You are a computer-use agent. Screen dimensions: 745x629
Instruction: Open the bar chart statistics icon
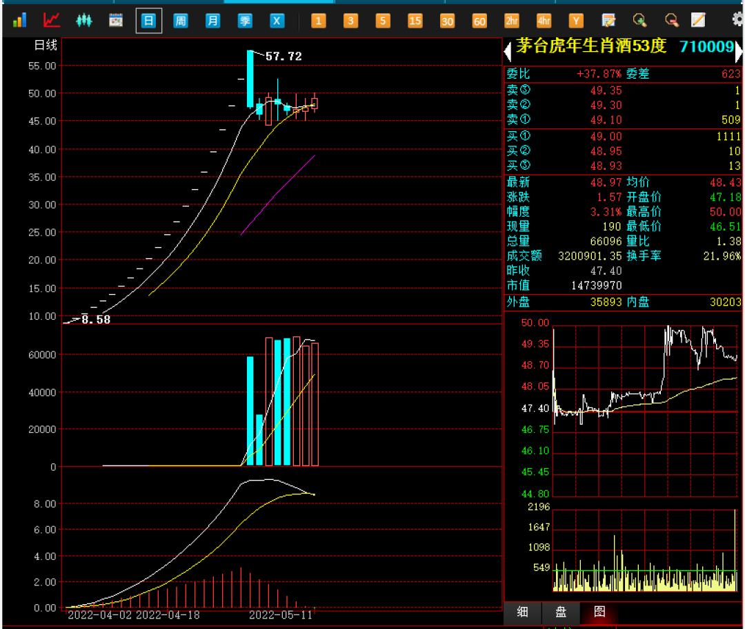[x=19, y=21]
